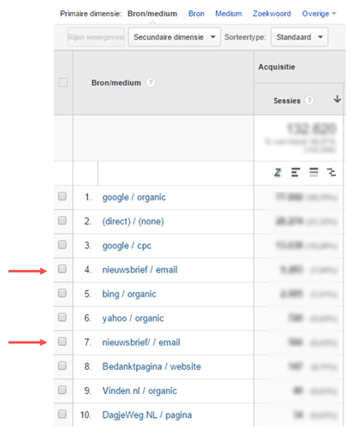Select the bar chart view icon
This screenshot has width=353, height=436.
(x=295, y=172)
